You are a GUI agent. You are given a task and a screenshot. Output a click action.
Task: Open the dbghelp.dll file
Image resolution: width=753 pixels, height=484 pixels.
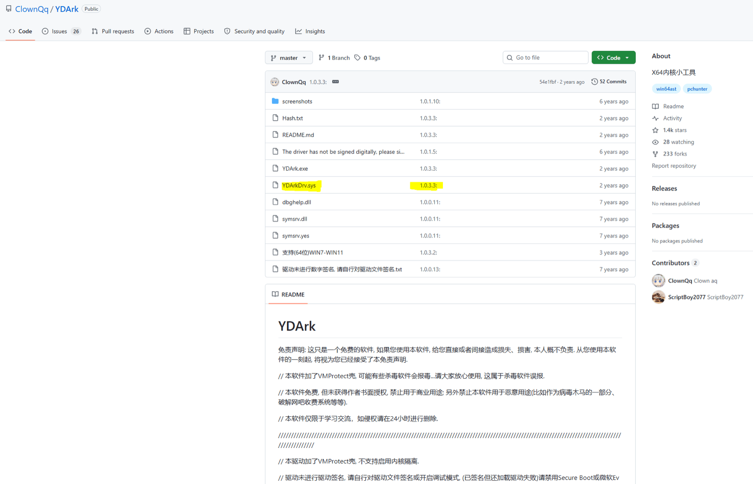296,202
